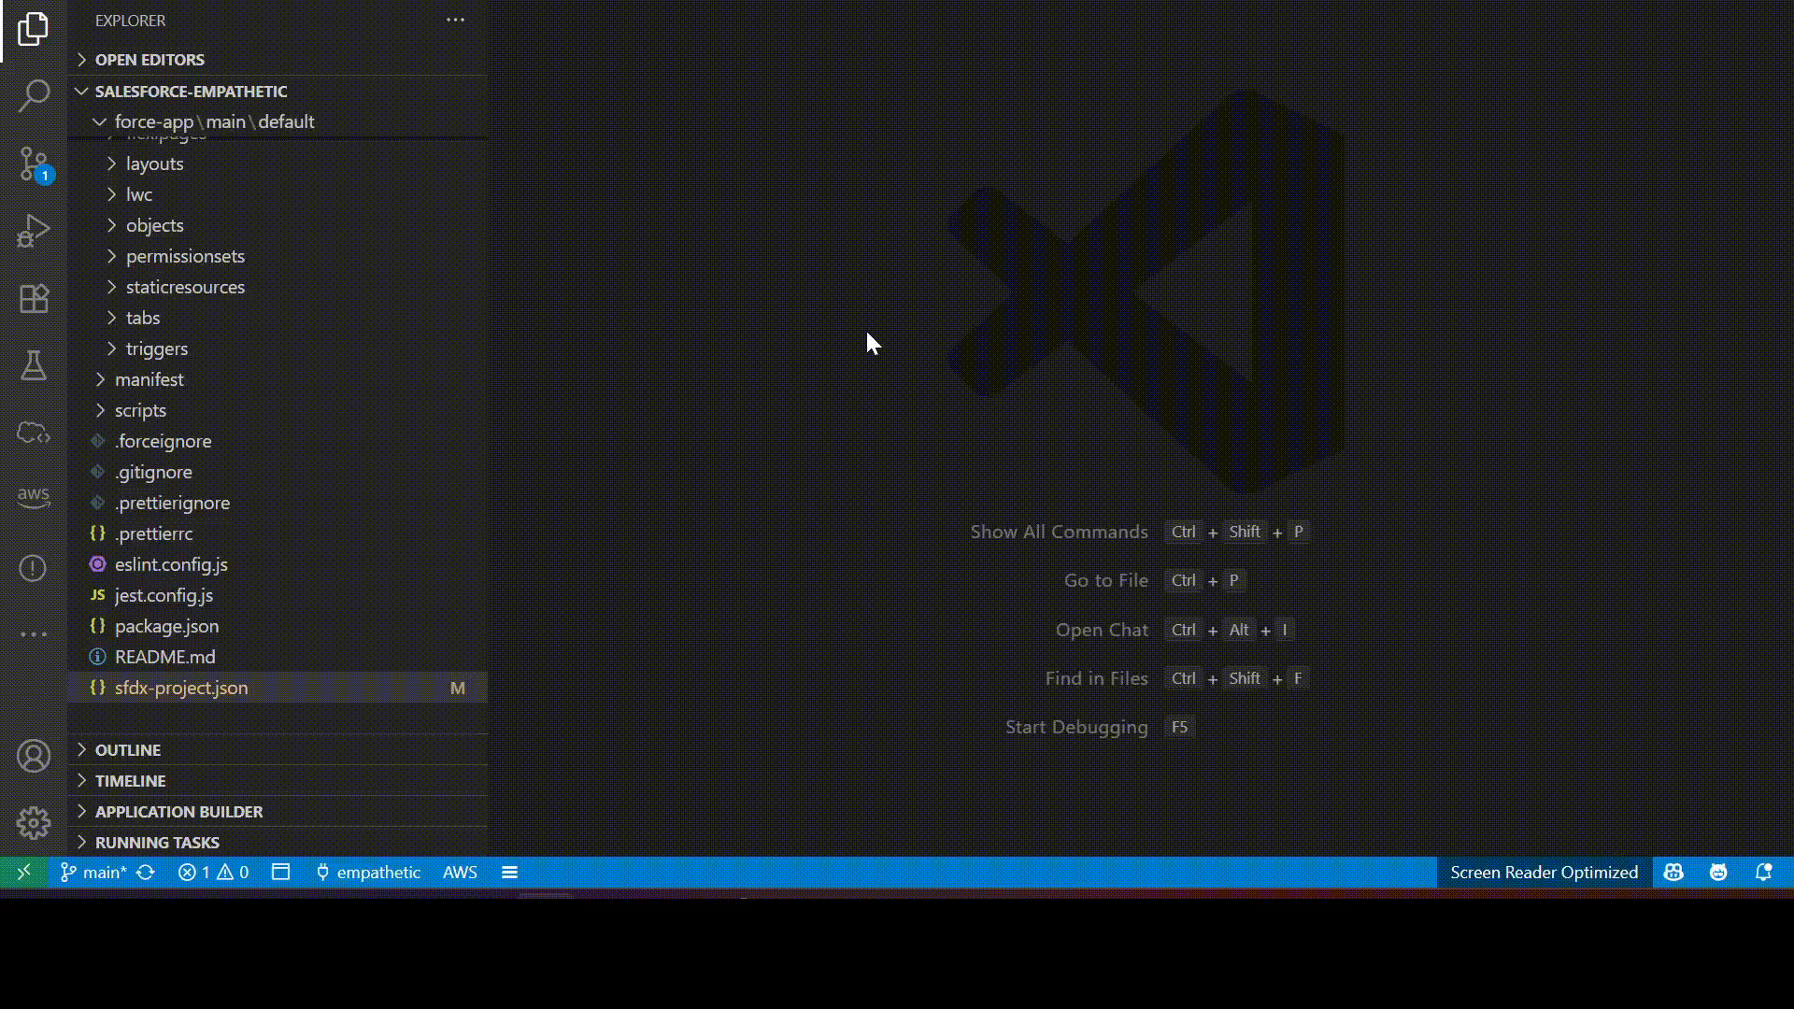Viewport: 1794px width, 1009px height.
Task: Open Run and Debug view
Action: [x=34, y=231]
